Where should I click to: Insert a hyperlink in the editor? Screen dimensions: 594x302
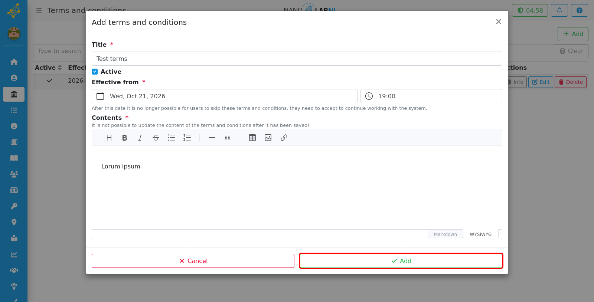[284, 138]
